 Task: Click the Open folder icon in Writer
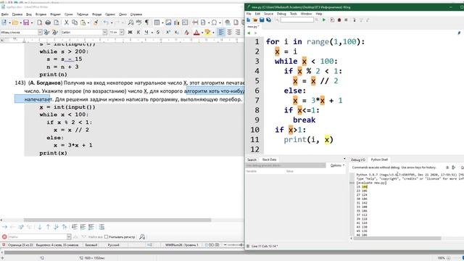14,22
